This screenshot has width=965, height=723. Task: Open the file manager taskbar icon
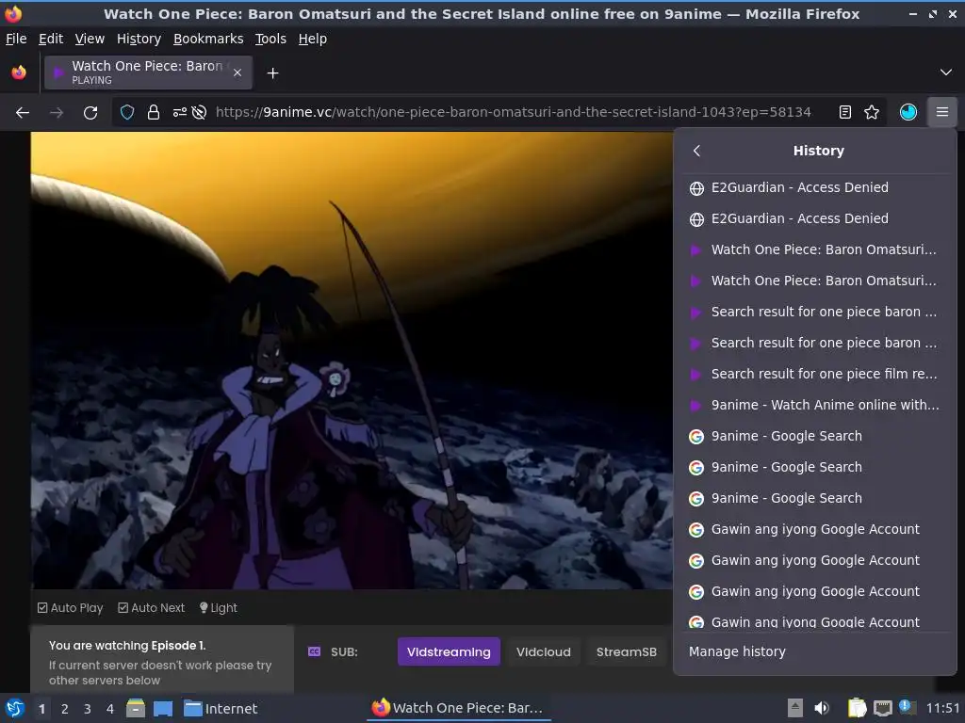[x=136, y=708]
